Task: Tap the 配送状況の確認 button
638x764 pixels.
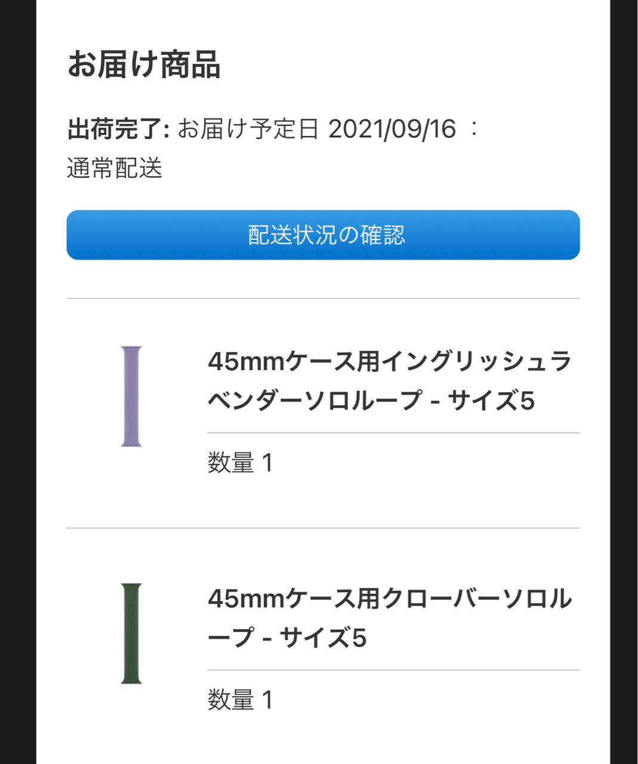Action: pos(323,235)
